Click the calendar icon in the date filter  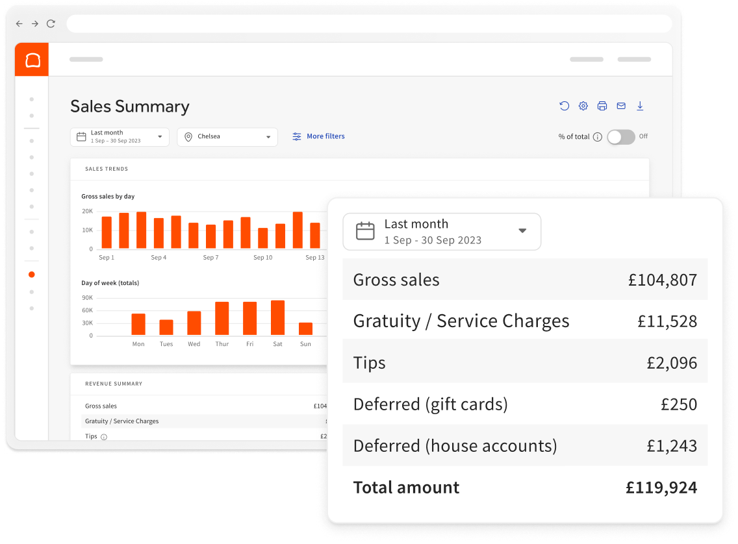pyautogui.click(x=81, y=136)
